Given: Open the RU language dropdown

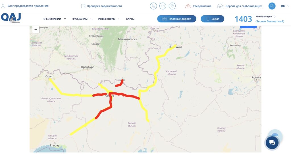Looking at the screenshot, I should 285,6.
